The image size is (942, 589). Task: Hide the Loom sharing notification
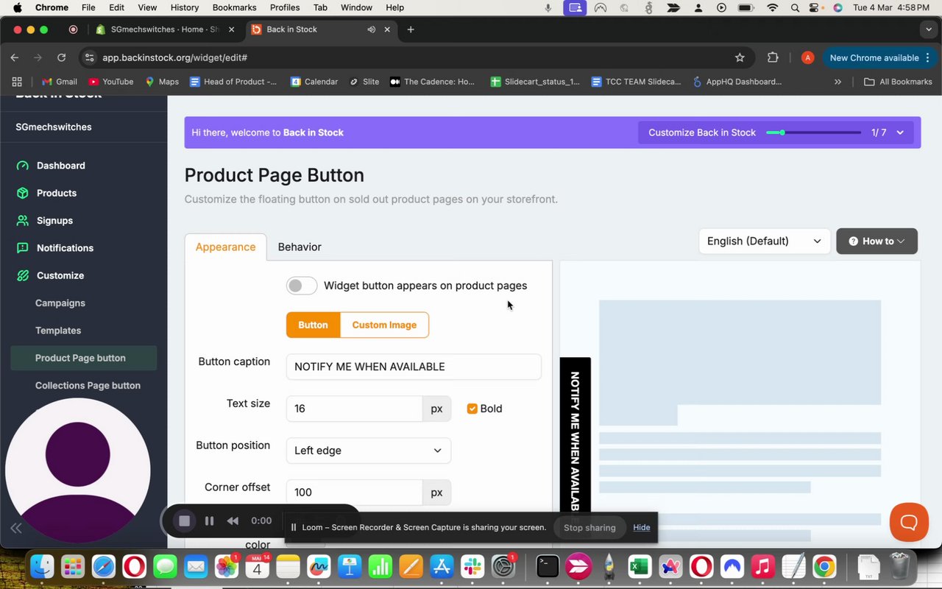click(642, 527)
